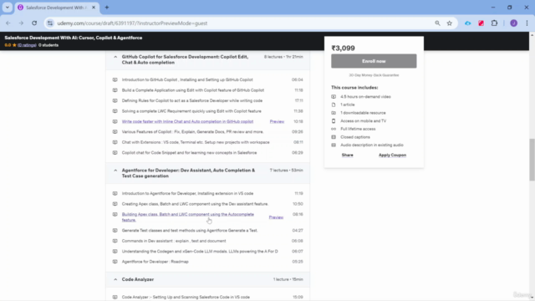Bookmark this page with the star icon
The width and height of the screenshot is (535, 301).
click(450, 23)
